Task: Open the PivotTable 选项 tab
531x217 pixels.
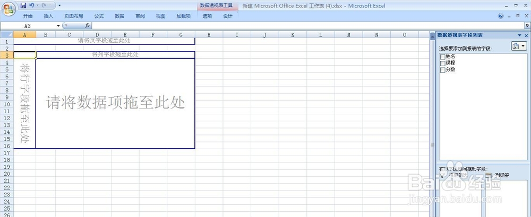Action: (207, 16)
